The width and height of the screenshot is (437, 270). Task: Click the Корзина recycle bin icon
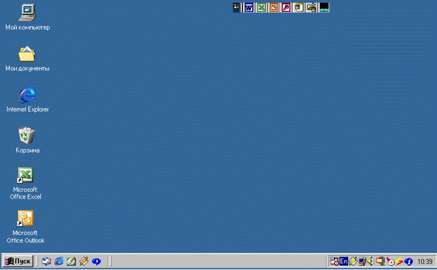coord(27,136)
